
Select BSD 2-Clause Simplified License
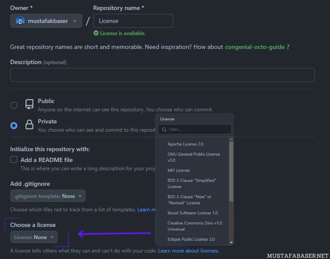[192, 184]
